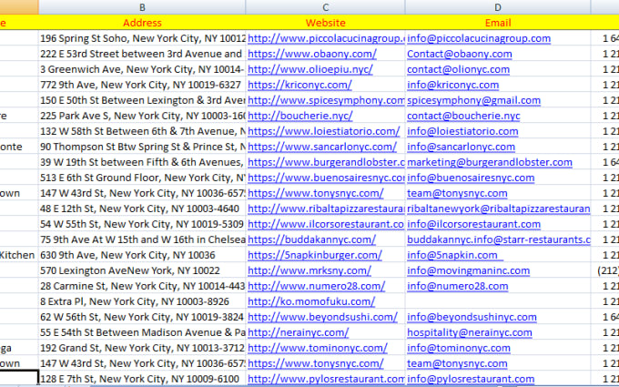
Task: Open the kriconyc.com website link
Action: 299,85
